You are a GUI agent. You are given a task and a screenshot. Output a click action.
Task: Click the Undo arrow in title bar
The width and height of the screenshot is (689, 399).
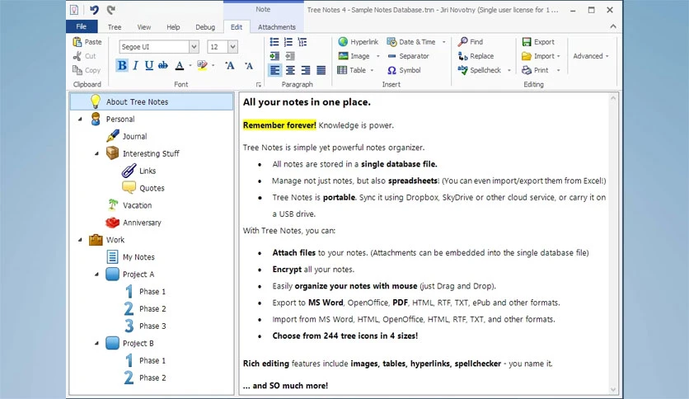(94, 10)
